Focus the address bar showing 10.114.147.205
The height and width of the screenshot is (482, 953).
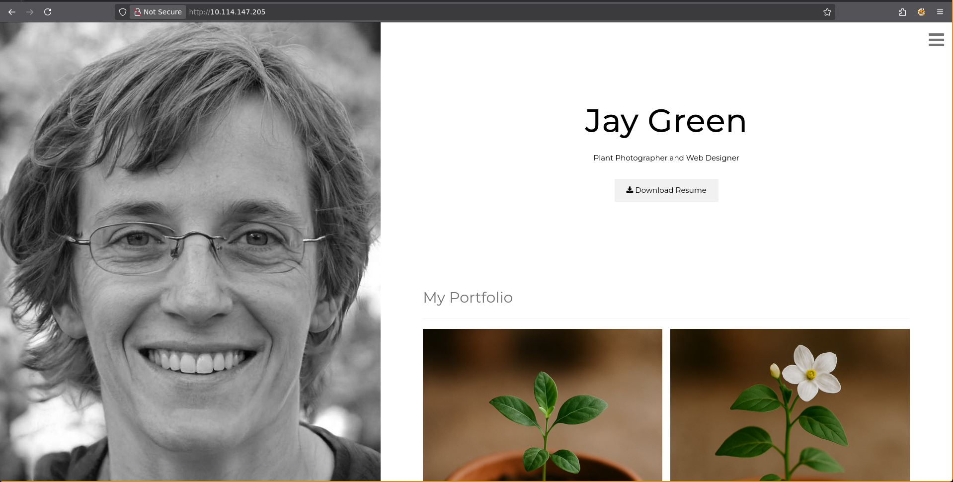click(x=502, y=12)
